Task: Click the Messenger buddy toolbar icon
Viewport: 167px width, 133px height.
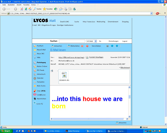Action: [74, 9]
